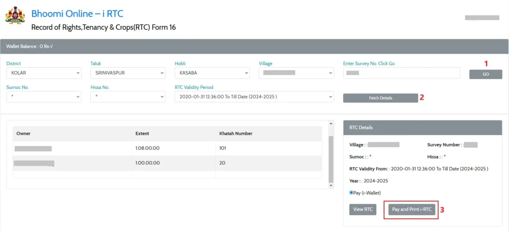Click the Record of Rights Form 16 subtitle
This screenshot has height=231, width=509.
click(103, 28)
